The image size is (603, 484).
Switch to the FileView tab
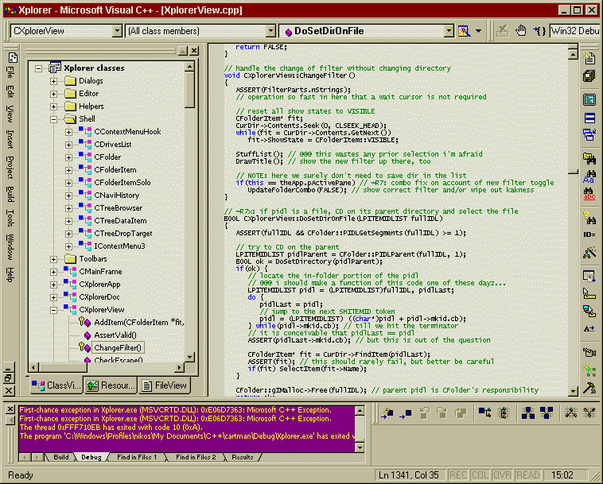tap(165, 385)
